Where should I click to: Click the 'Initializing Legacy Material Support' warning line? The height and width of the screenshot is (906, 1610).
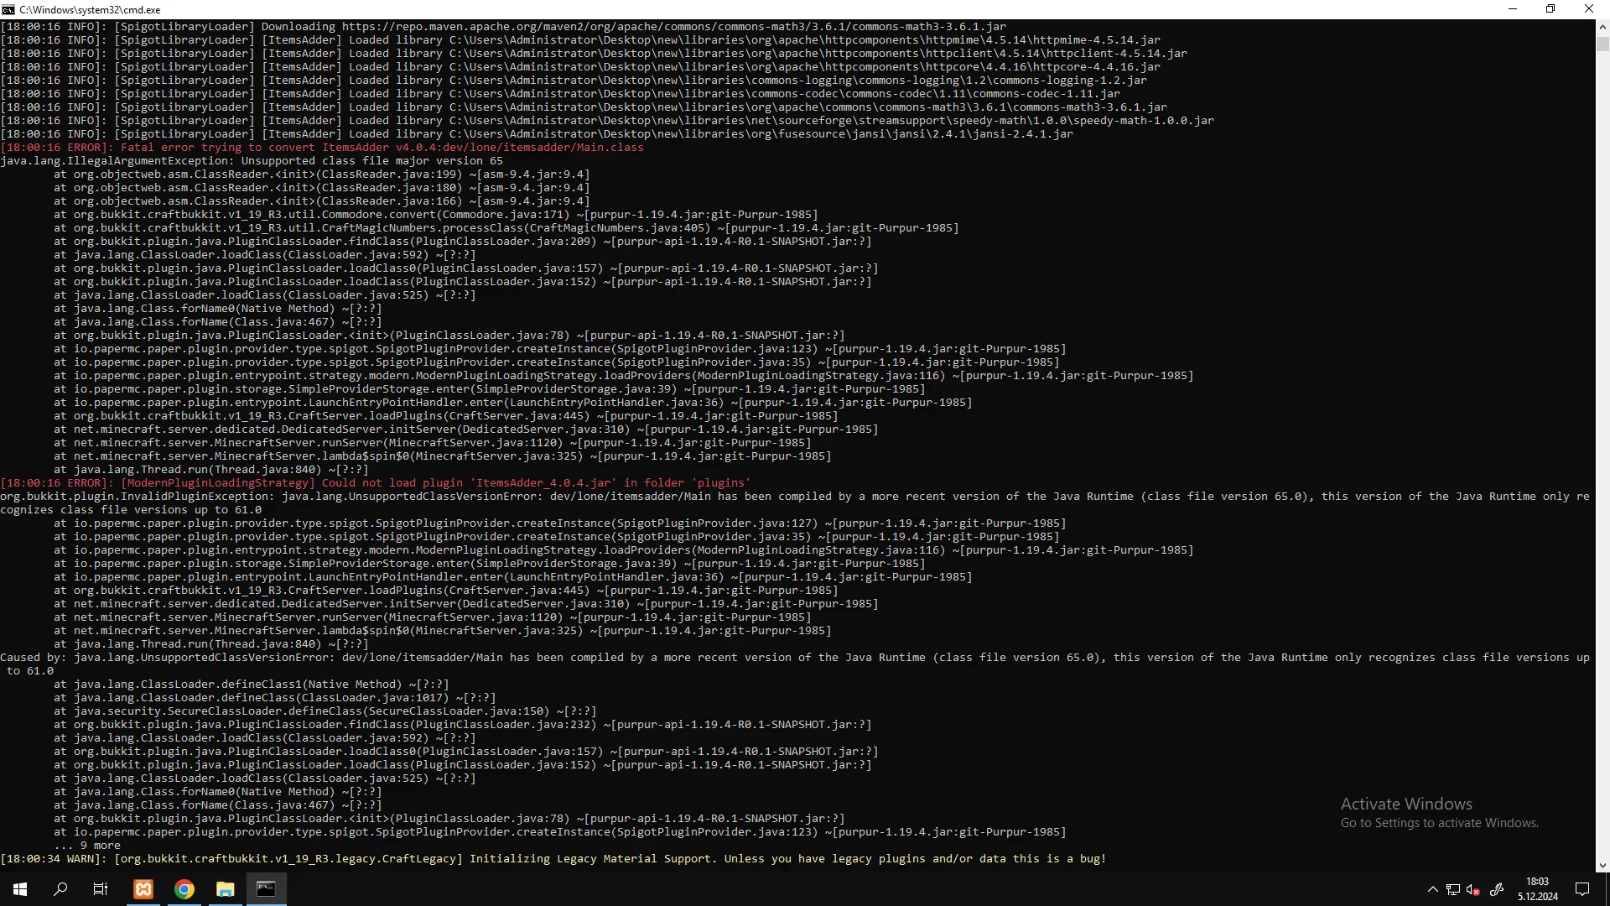click(553, 858)
